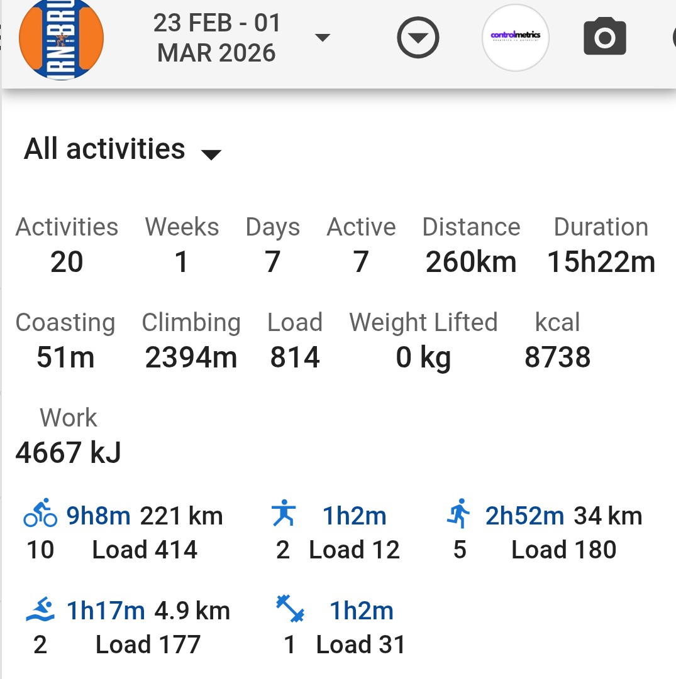This screenshot has height=679, width=676.
Task: Open the 9h8m cycling duration link
Action: (x=98, y=516)
